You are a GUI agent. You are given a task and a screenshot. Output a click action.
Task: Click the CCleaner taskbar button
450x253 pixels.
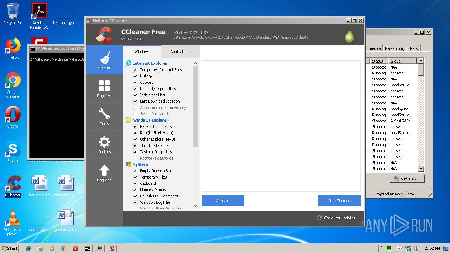point(112,248)
